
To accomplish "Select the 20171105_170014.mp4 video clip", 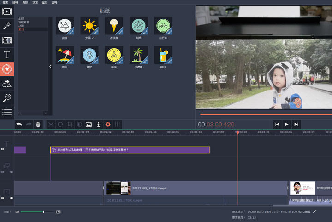I will (x=196, y=188).
